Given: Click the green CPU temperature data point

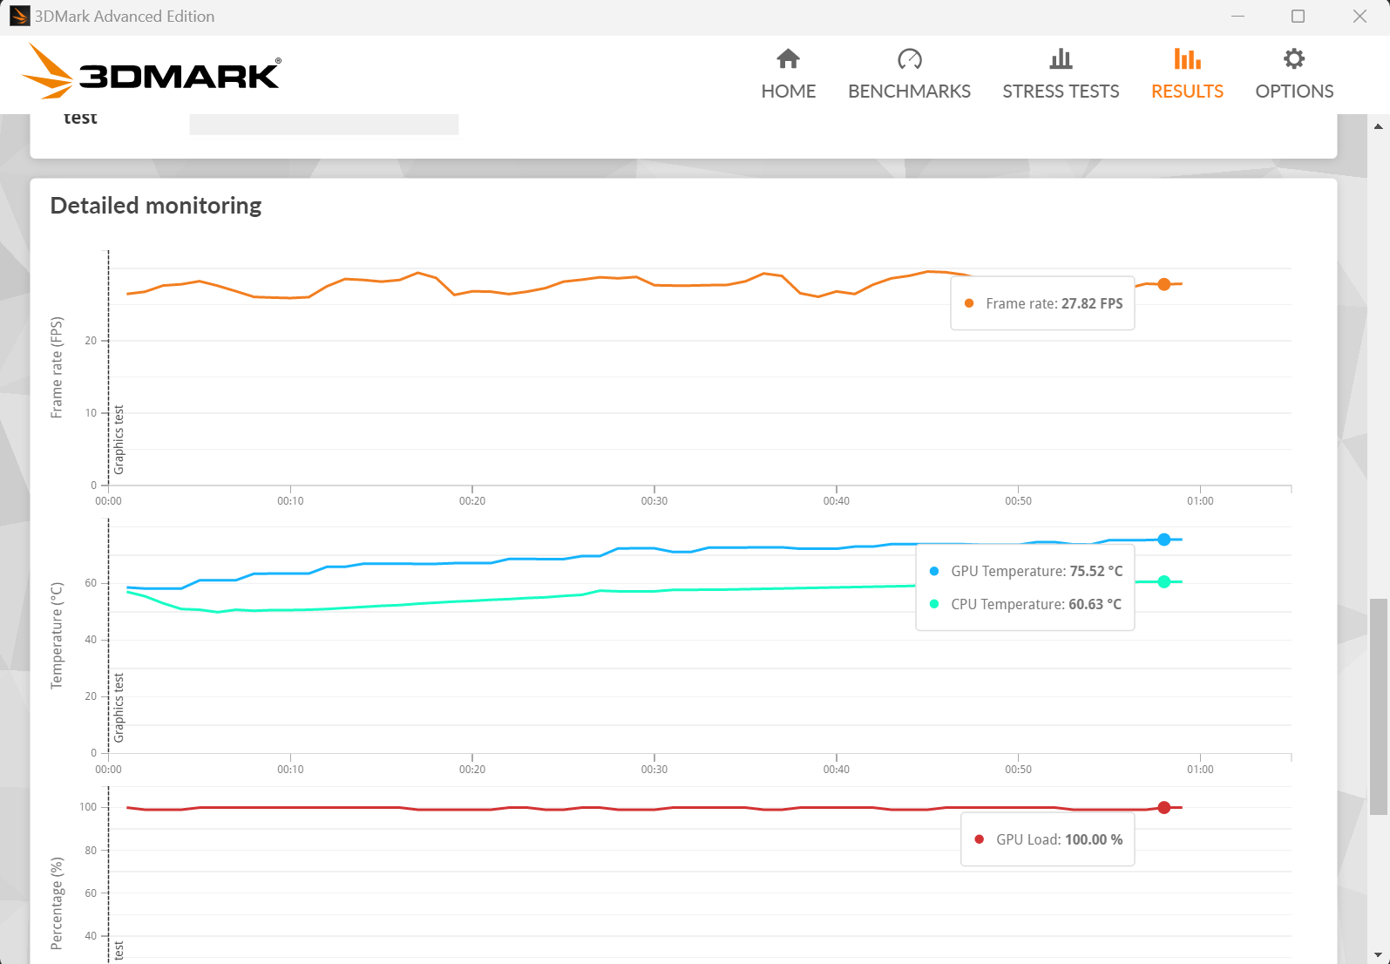Looking at the screenshot, I should coord(1163,581).
